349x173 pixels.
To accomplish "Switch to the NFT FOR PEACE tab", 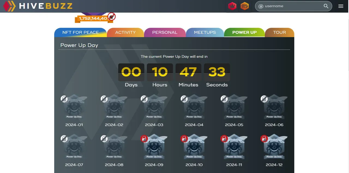I will [x=80, y=32].
